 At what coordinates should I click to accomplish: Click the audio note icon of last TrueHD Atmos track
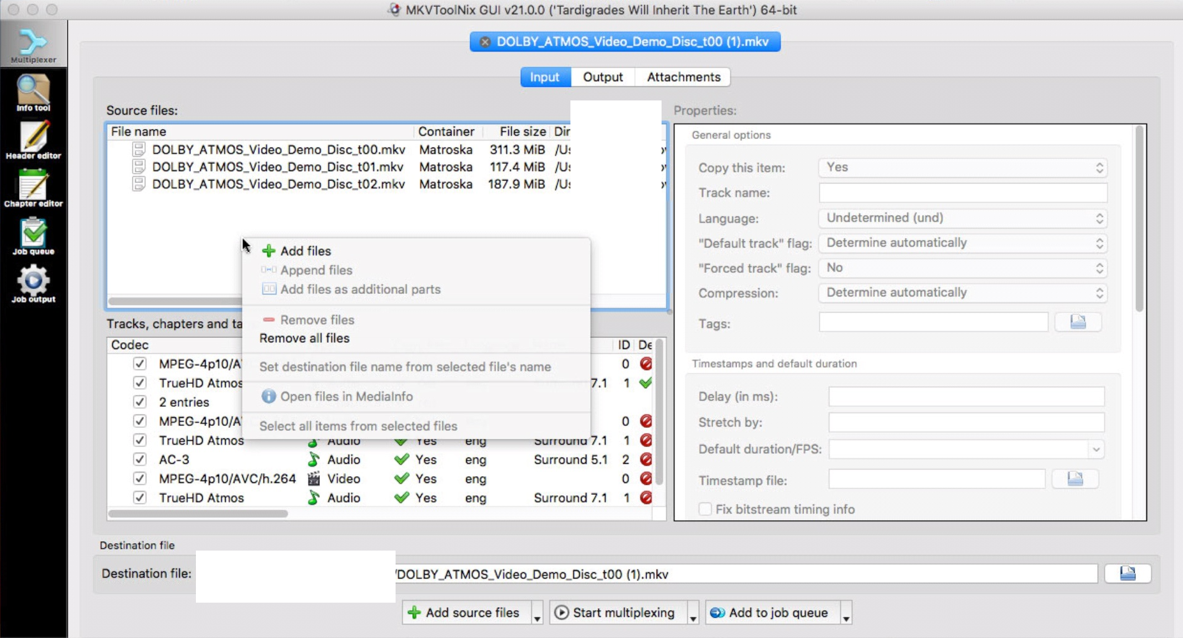314,498
